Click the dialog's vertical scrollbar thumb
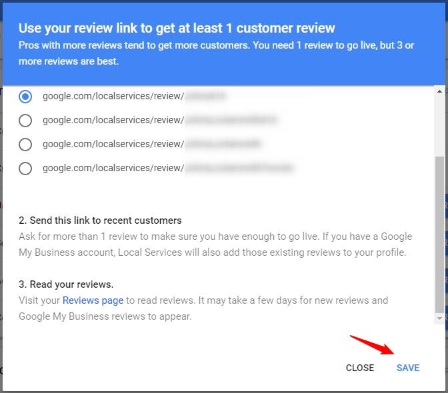The height and width of the screenshot is (393, 448). click(x=439, y=233)
